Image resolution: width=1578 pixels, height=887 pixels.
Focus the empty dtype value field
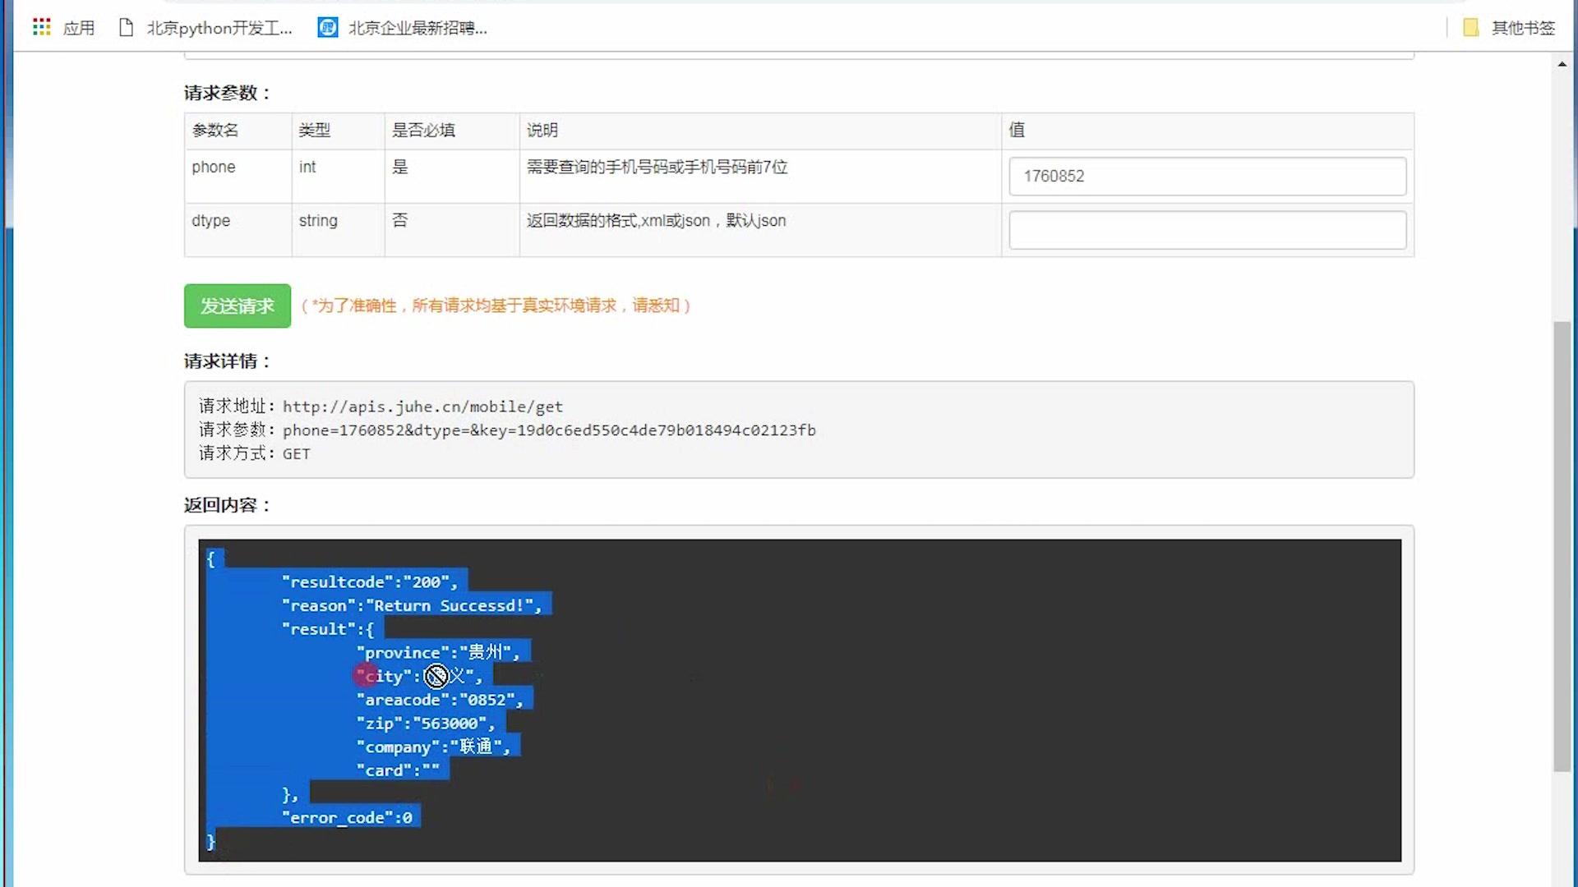(x=1207, y=230)
